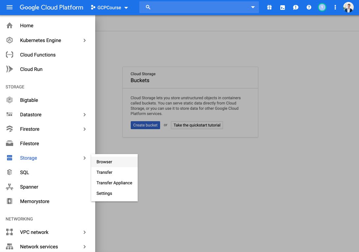Open the Home menu entry
359x252 pixels.
click(x=47, y=26)
